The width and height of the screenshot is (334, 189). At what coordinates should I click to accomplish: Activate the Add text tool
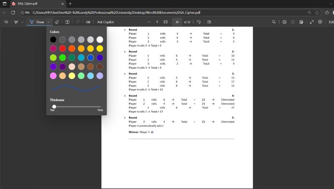coord(67,22)
